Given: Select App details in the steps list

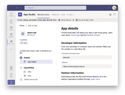Looking at the screenshot, I should coord(36,62).
